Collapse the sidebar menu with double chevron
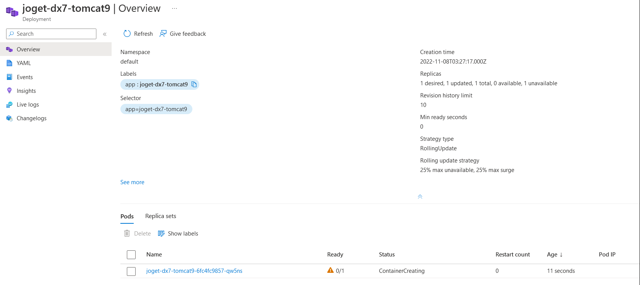The height and width of the screenshot is (285, 640). (x=105, y=34)
